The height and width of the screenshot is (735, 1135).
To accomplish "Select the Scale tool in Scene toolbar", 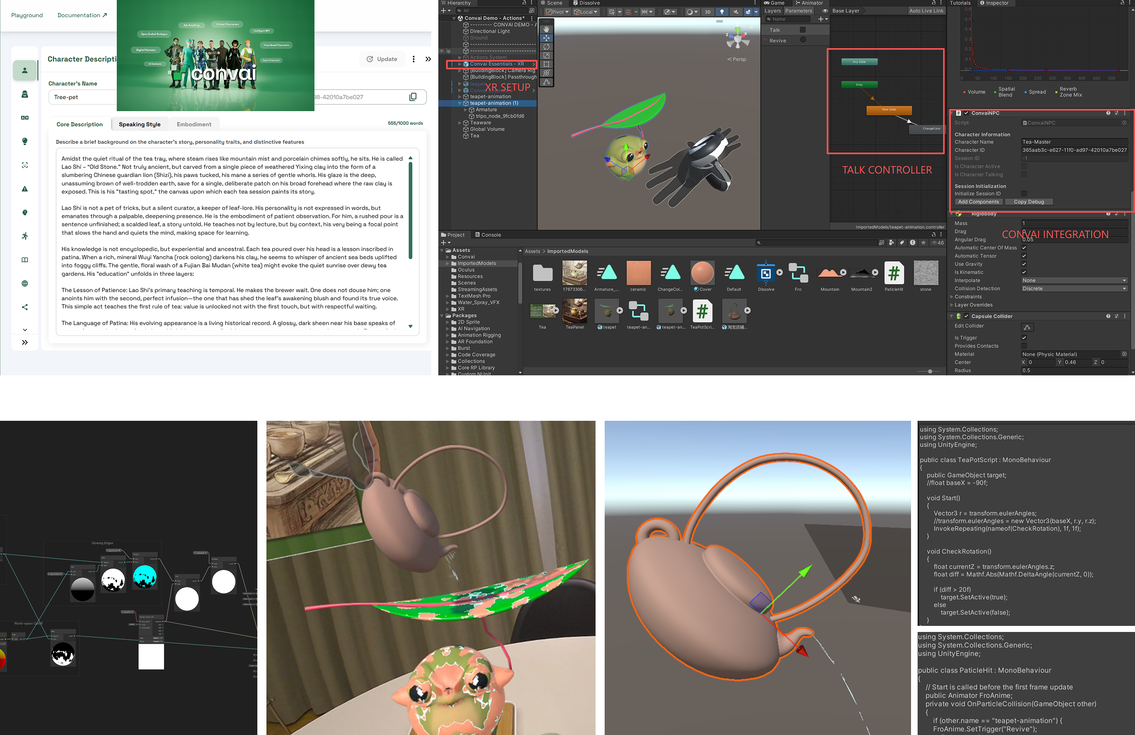I will click(x=546, y=56).
